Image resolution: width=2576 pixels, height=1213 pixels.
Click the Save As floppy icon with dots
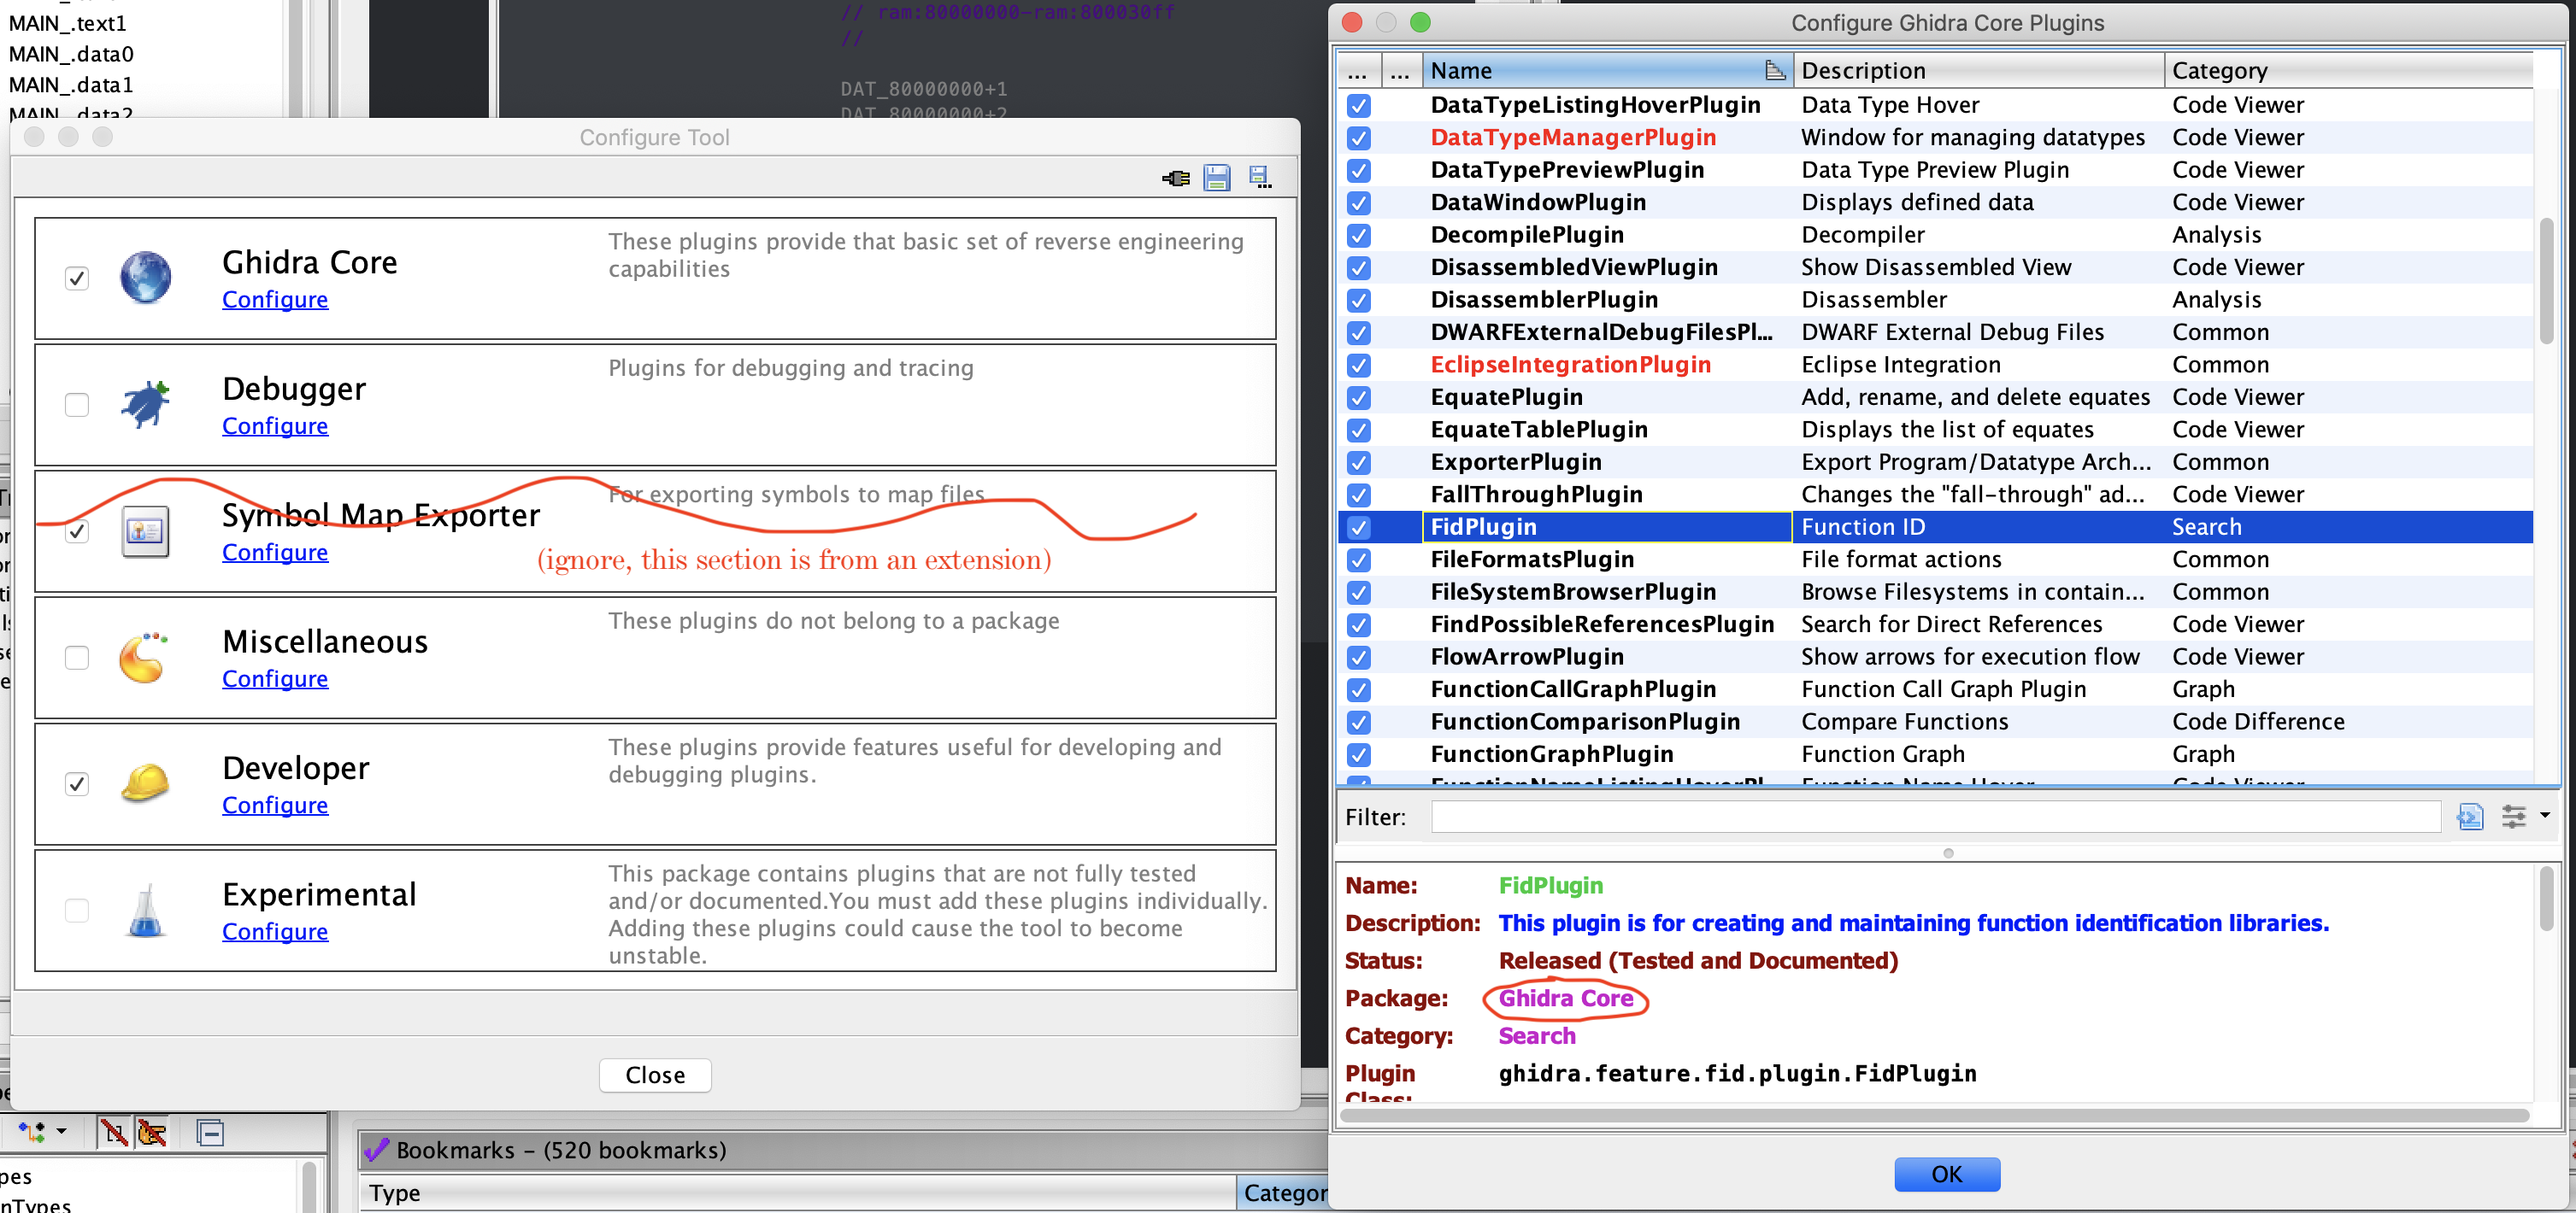(x=1260, y=178)
